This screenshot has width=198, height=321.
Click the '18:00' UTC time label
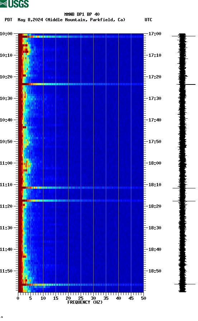155,163
